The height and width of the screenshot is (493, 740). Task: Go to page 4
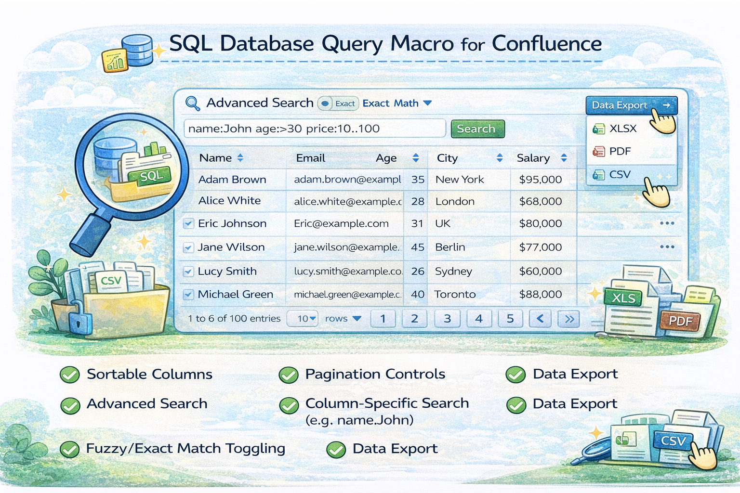point(479,318)
